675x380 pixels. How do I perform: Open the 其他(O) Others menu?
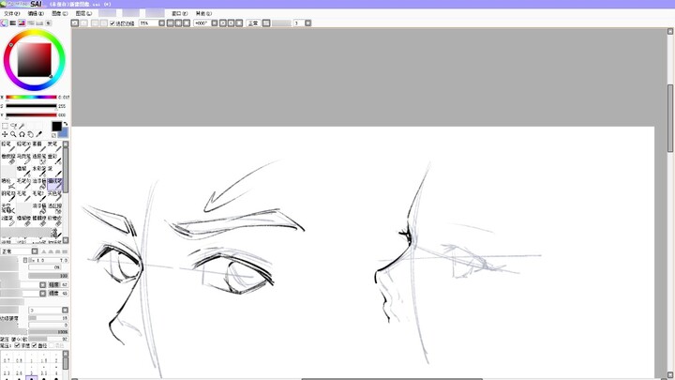click(203, 13)
